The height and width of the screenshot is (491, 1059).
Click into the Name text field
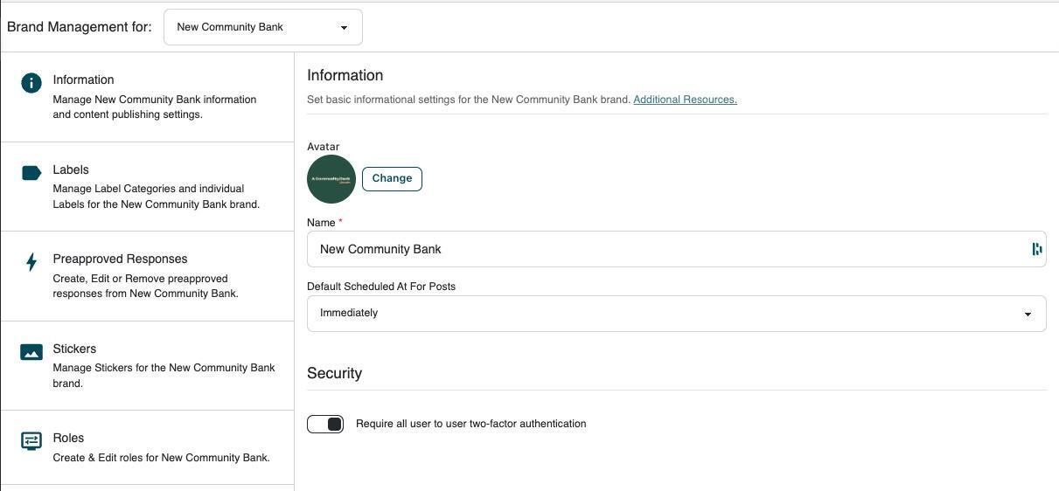(x=665, y=250)
